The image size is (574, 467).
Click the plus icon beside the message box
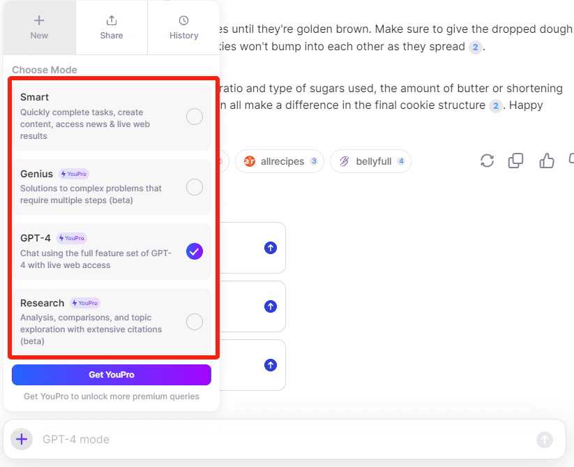point(22,439)
